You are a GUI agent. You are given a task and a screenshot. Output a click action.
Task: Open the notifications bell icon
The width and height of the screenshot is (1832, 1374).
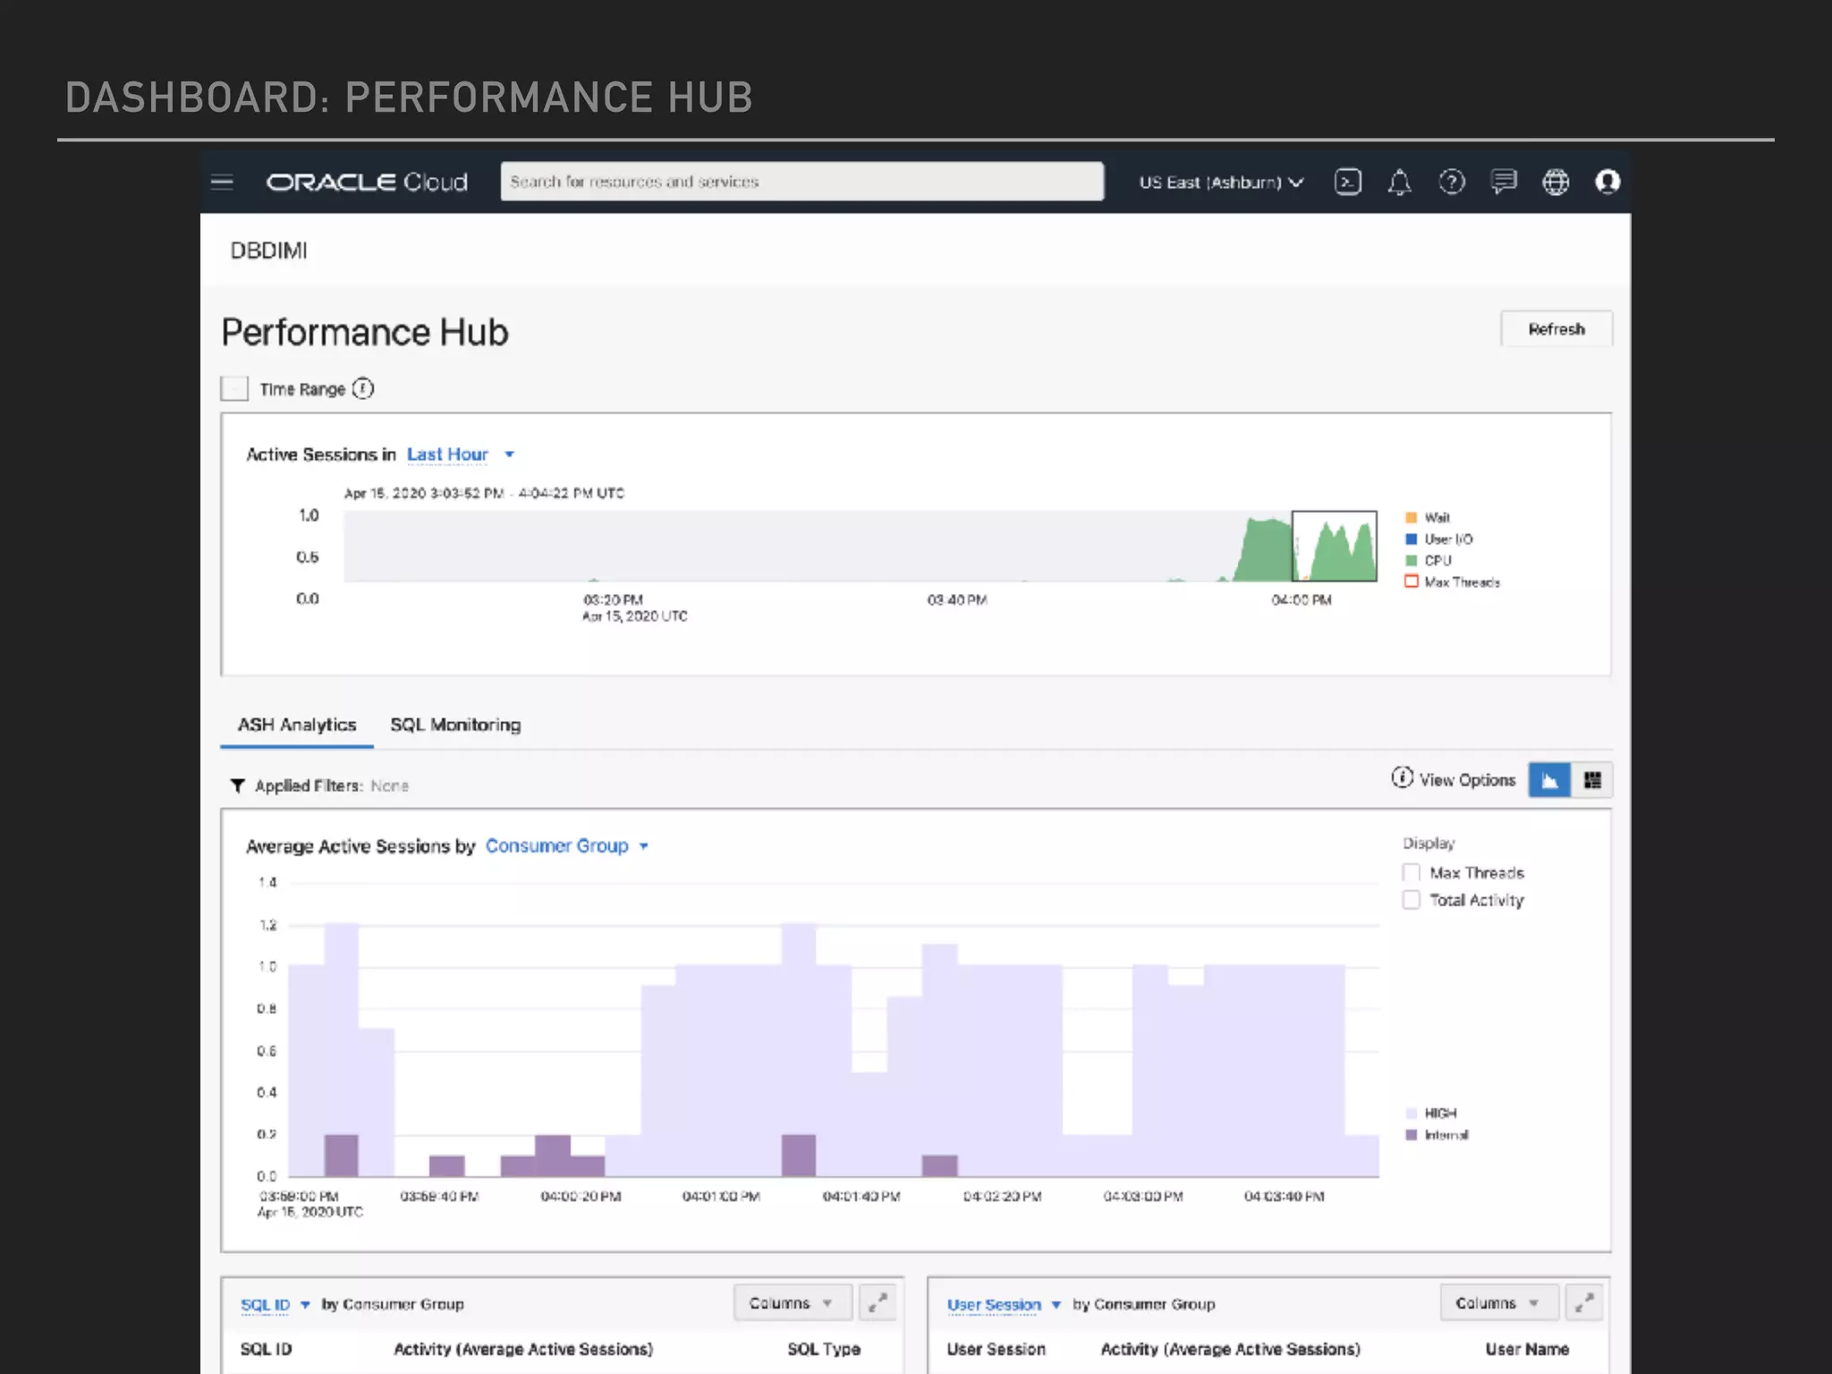tap(1399, 182)
